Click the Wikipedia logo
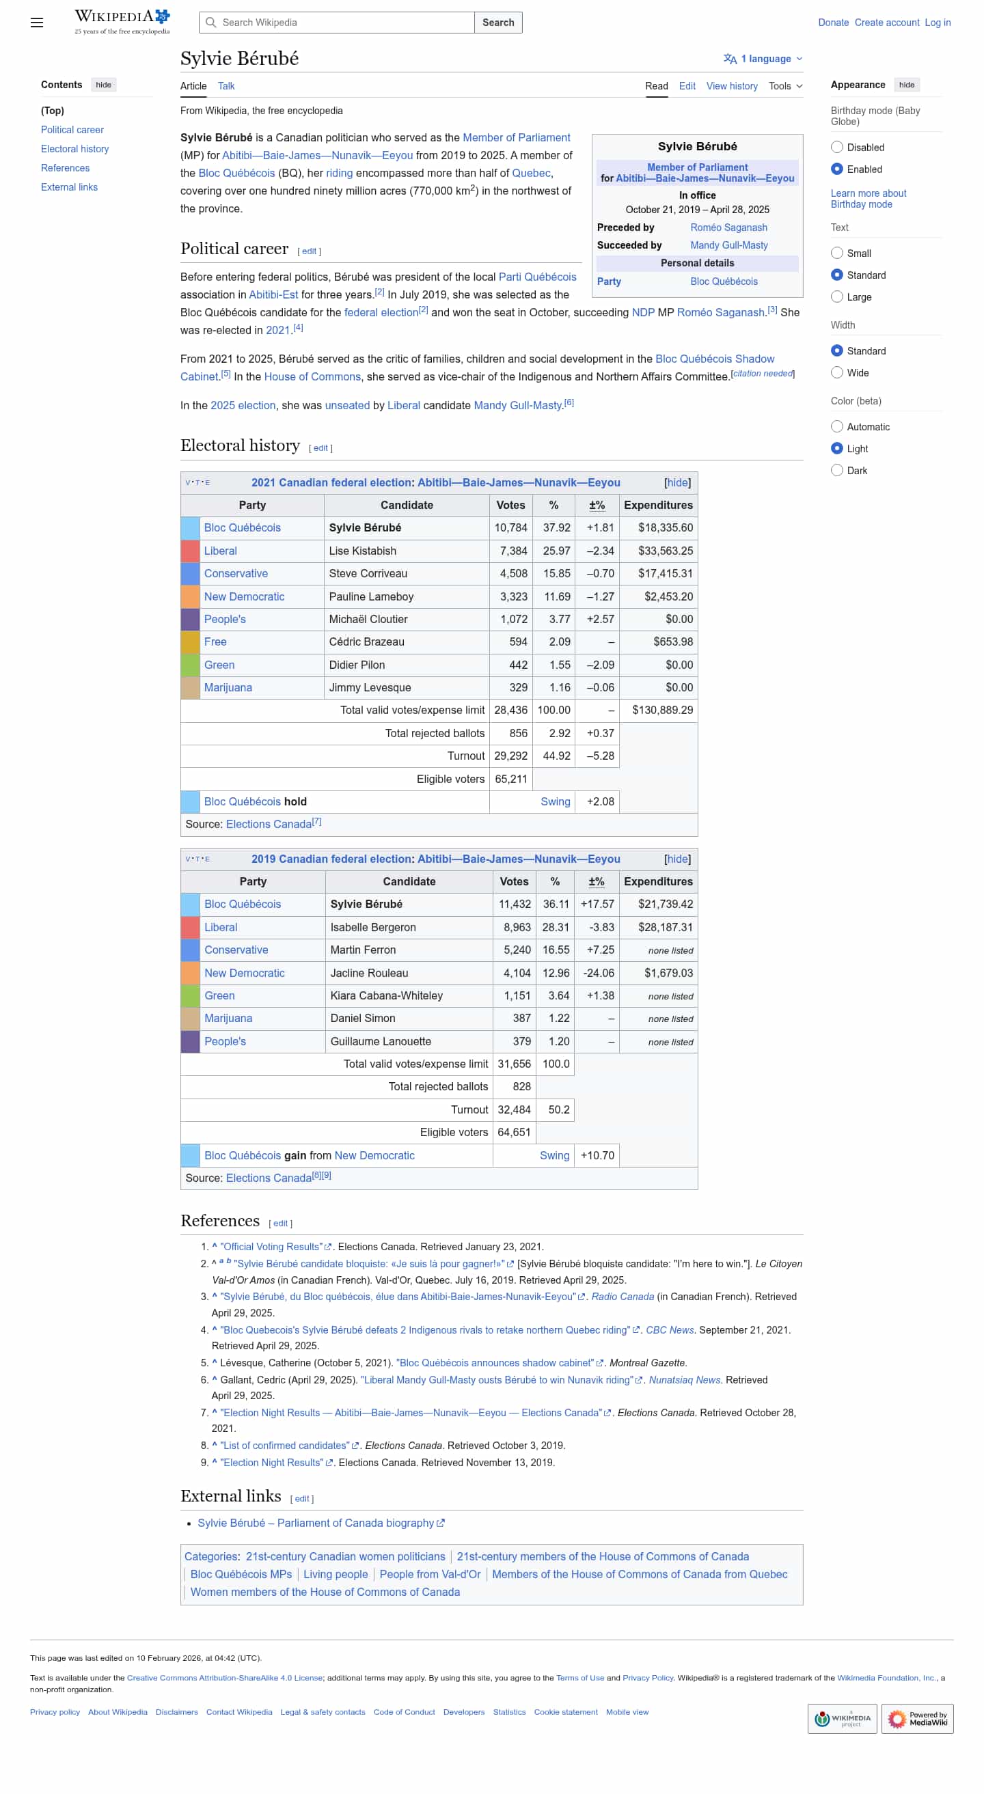This screenshot has width=984, height=1794. click(122, 22)
